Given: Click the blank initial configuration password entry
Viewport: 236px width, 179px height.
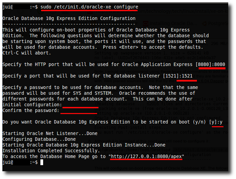Looking at the screenshot, I should 80,105.
